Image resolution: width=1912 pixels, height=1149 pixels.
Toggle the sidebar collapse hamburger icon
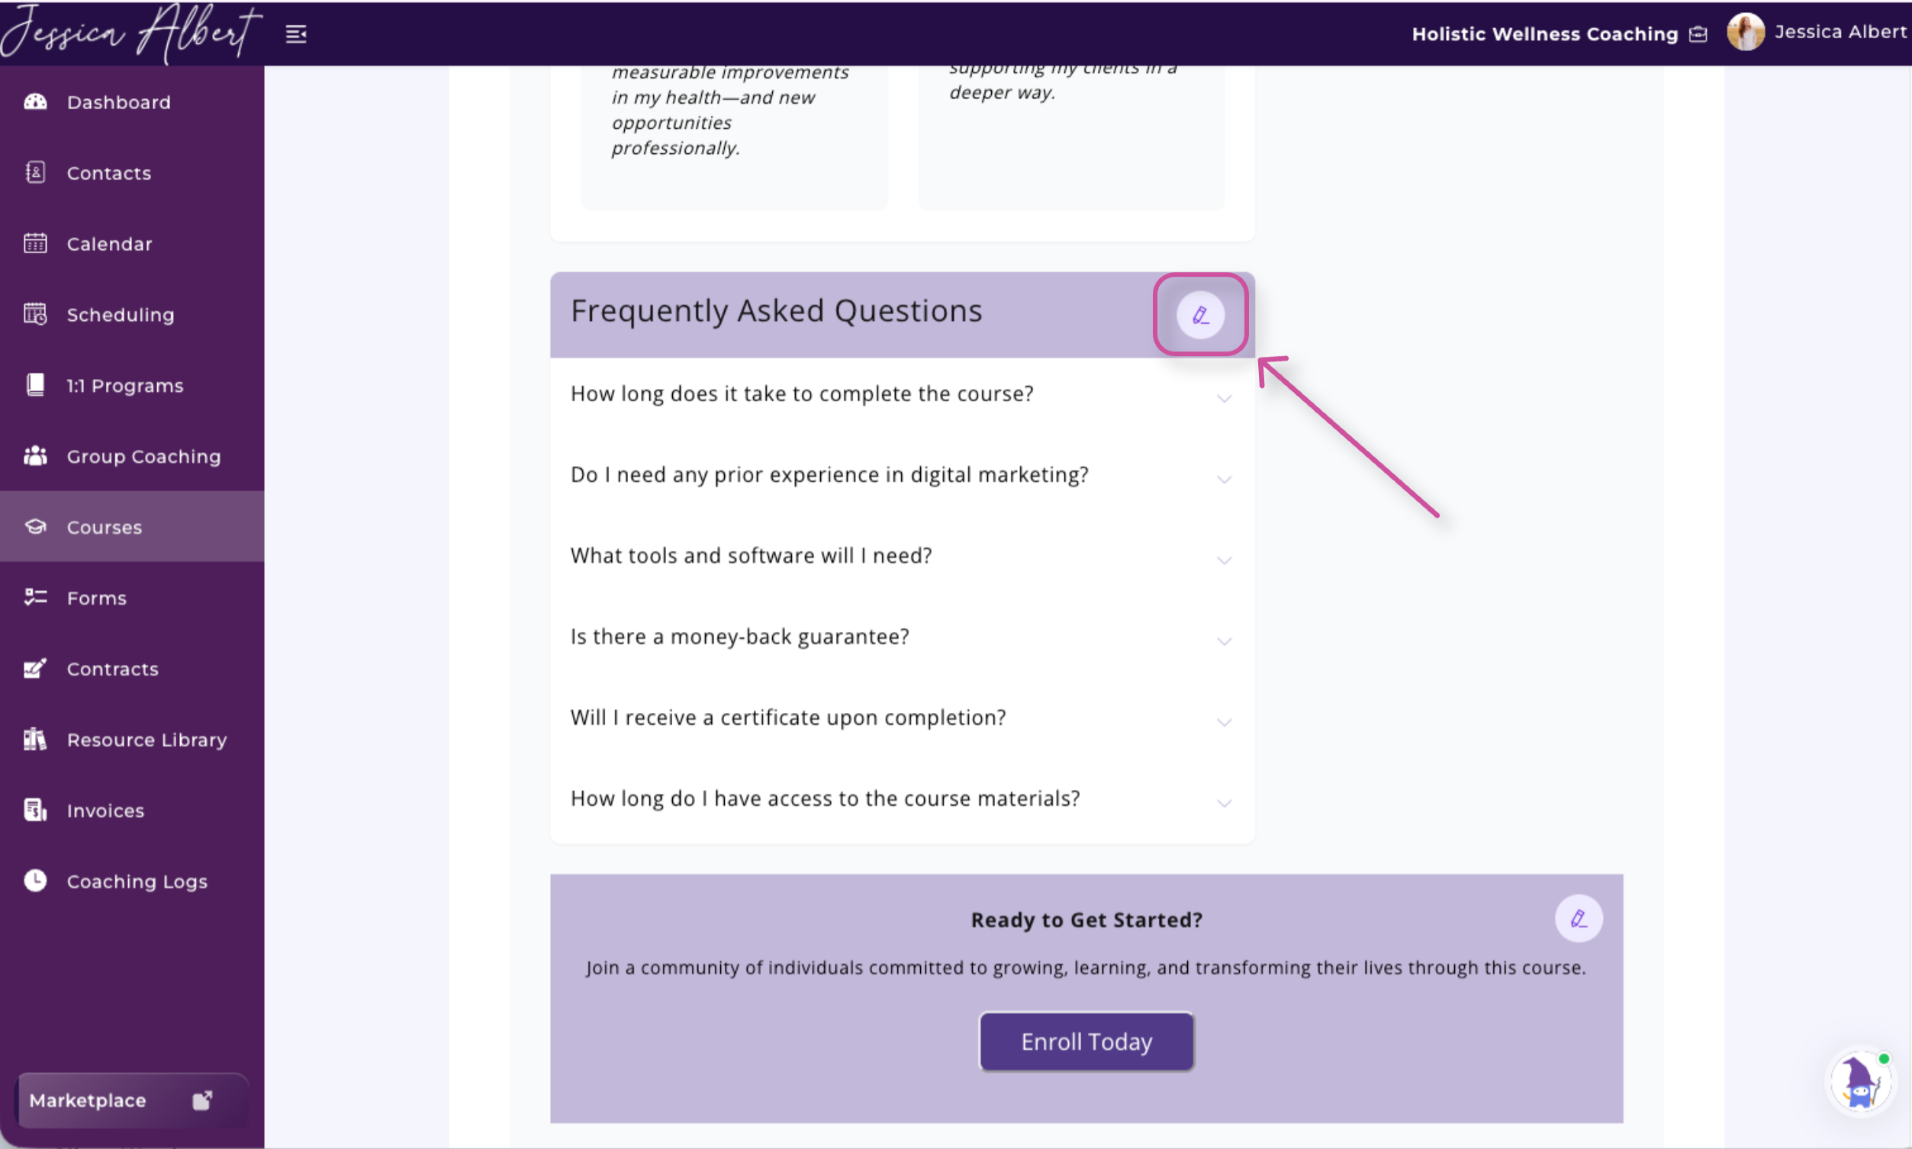[296, 34]
